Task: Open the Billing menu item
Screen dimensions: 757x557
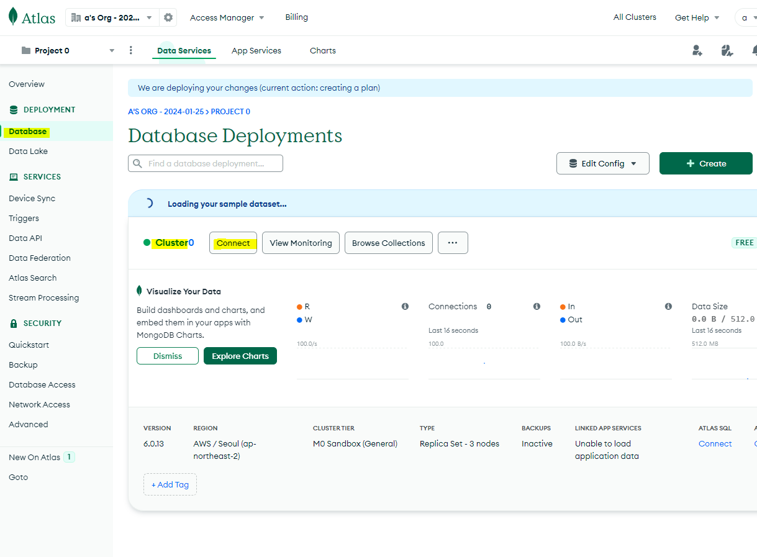Action: click(x=296, y=17)
